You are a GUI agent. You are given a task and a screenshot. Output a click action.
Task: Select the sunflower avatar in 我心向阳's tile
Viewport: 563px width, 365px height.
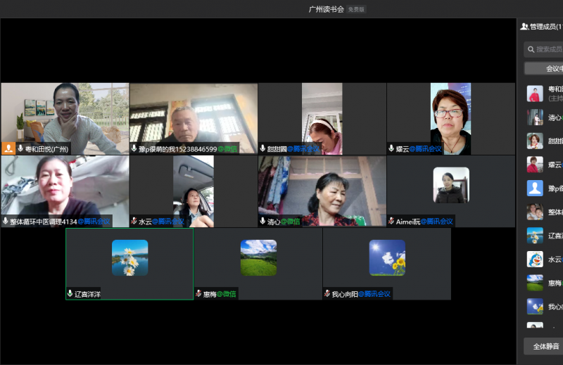point(387,257)
